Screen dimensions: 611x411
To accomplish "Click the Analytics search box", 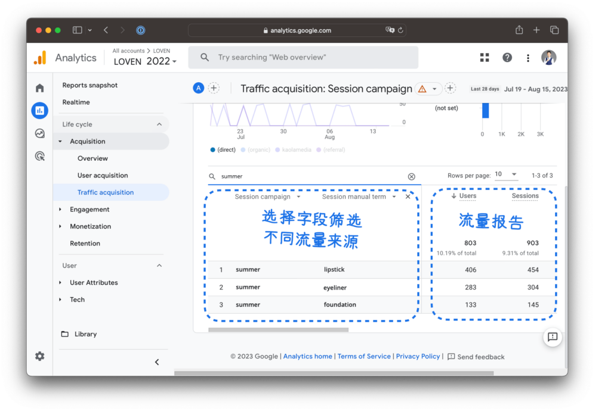I will click(x=303, y=58).
